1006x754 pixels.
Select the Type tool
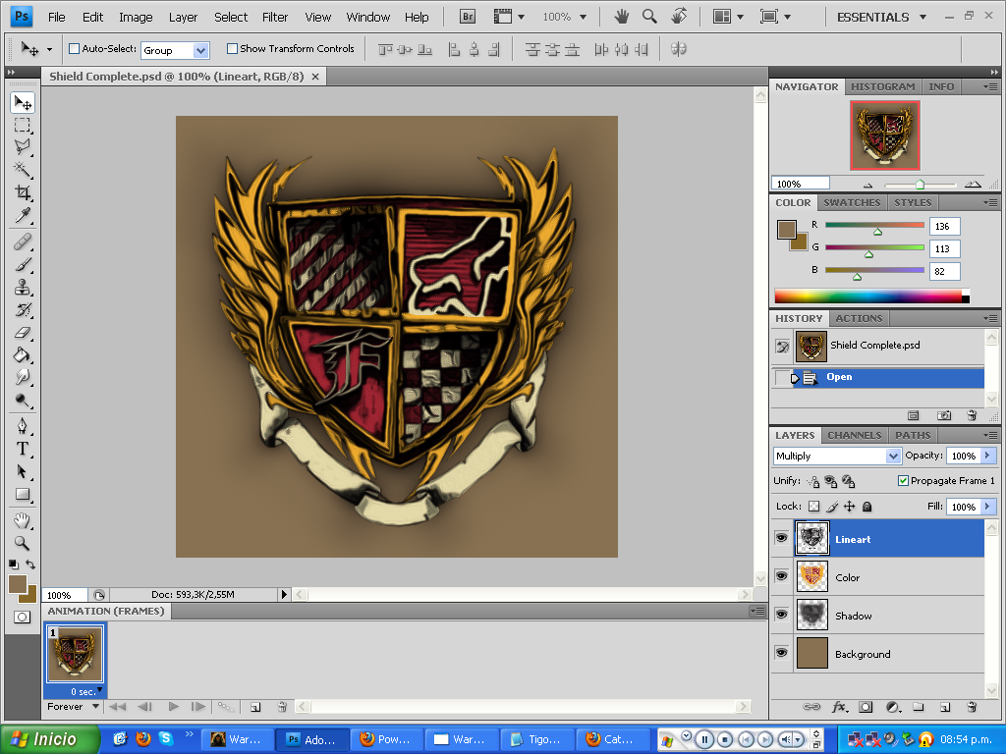pos(23,449)
